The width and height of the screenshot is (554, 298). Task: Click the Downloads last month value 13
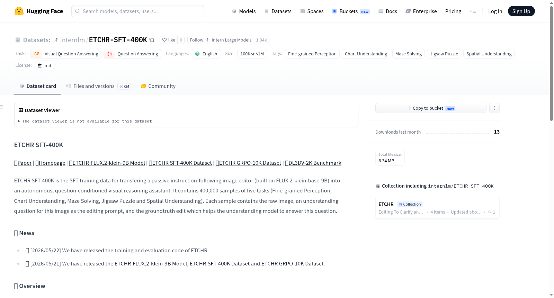497,132
